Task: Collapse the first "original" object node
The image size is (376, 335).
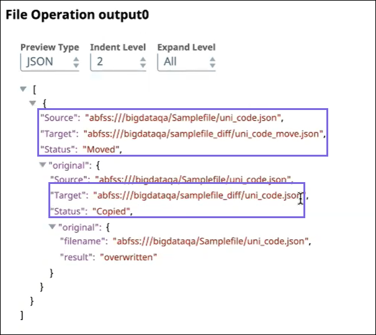Action: click(x=43, y=165)
